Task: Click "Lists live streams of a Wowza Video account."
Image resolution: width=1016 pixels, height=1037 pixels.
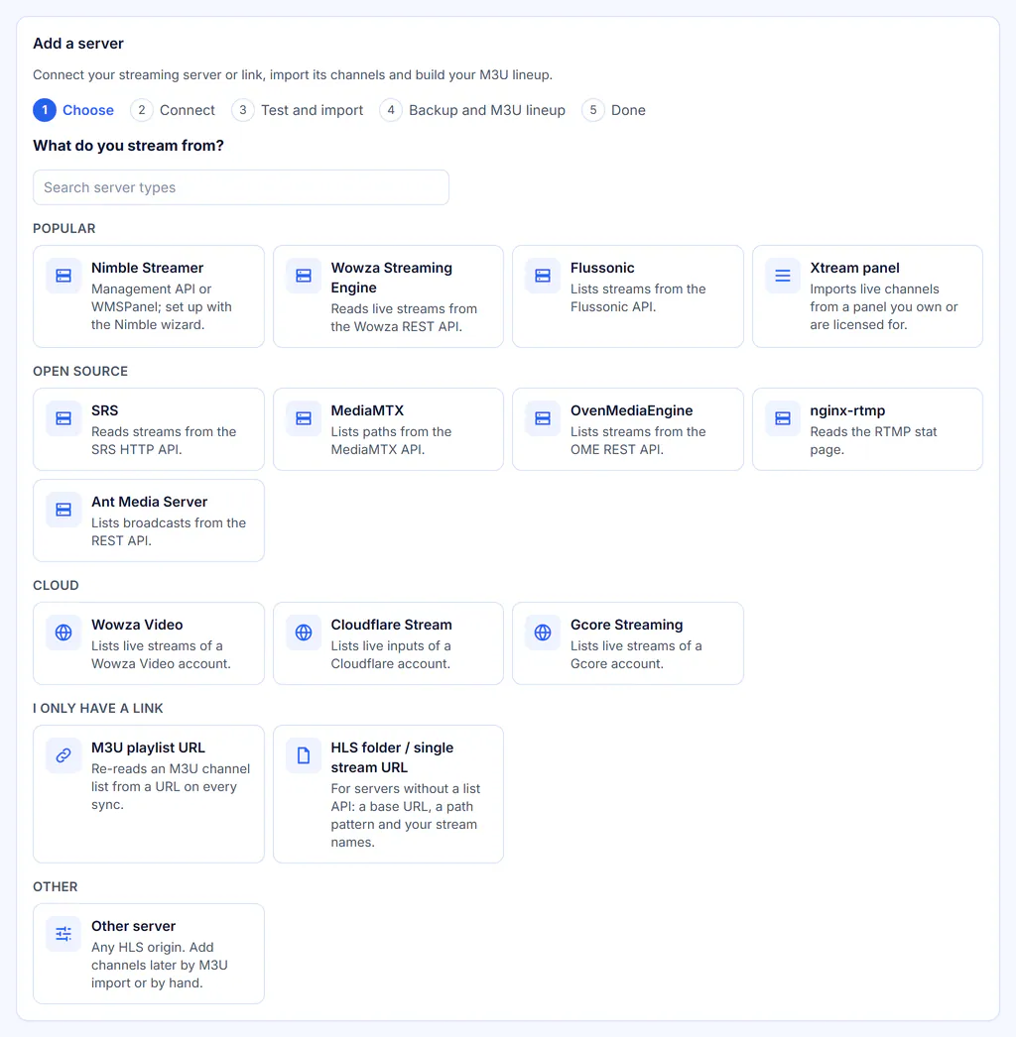Action: tap(161, 654)
